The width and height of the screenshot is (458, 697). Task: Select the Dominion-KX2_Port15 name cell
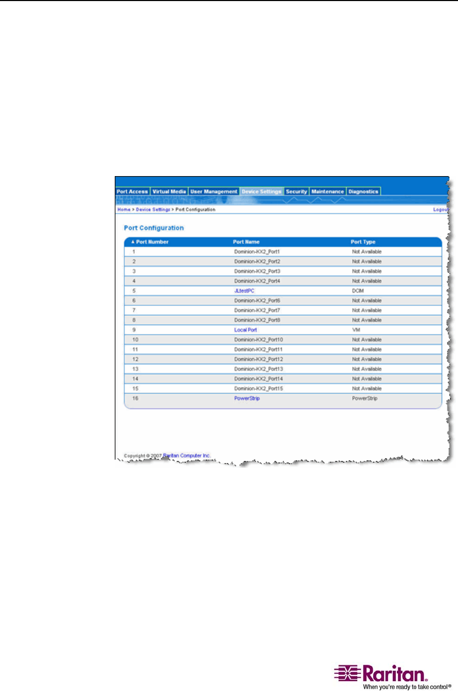click(258, 388)
